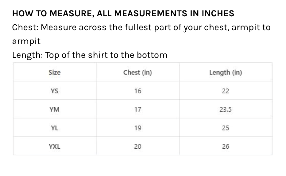Click the Chest measuring instruction line
The height and width of the screenshot is (176, 286).
(141, 27)
